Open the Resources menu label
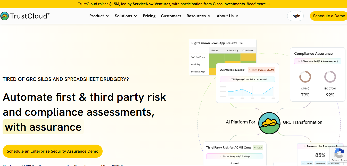Image resolution: width=347 pixels, height=166 pixels. click(x=196, y=16)
